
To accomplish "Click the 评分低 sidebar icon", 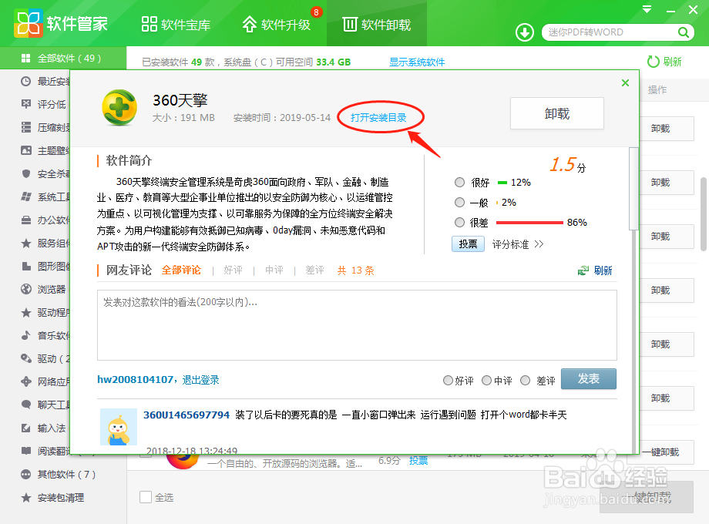I will 25,104.
